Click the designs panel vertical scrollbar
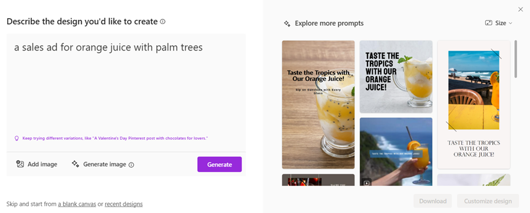Image resolution: width=530 pixels, height=213 pixels. 515,59
